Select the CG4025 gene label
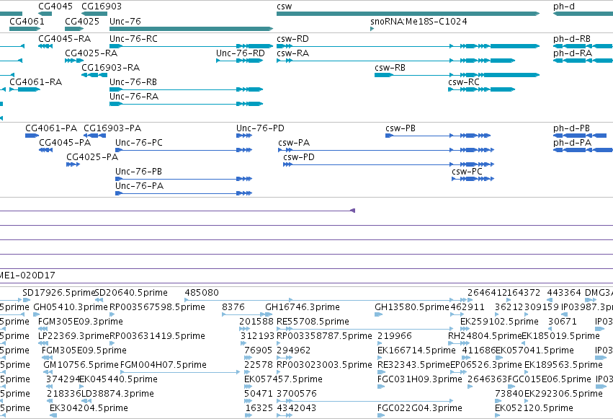The width and height of the screenshot is (613, 419). [x=82, y=21]
